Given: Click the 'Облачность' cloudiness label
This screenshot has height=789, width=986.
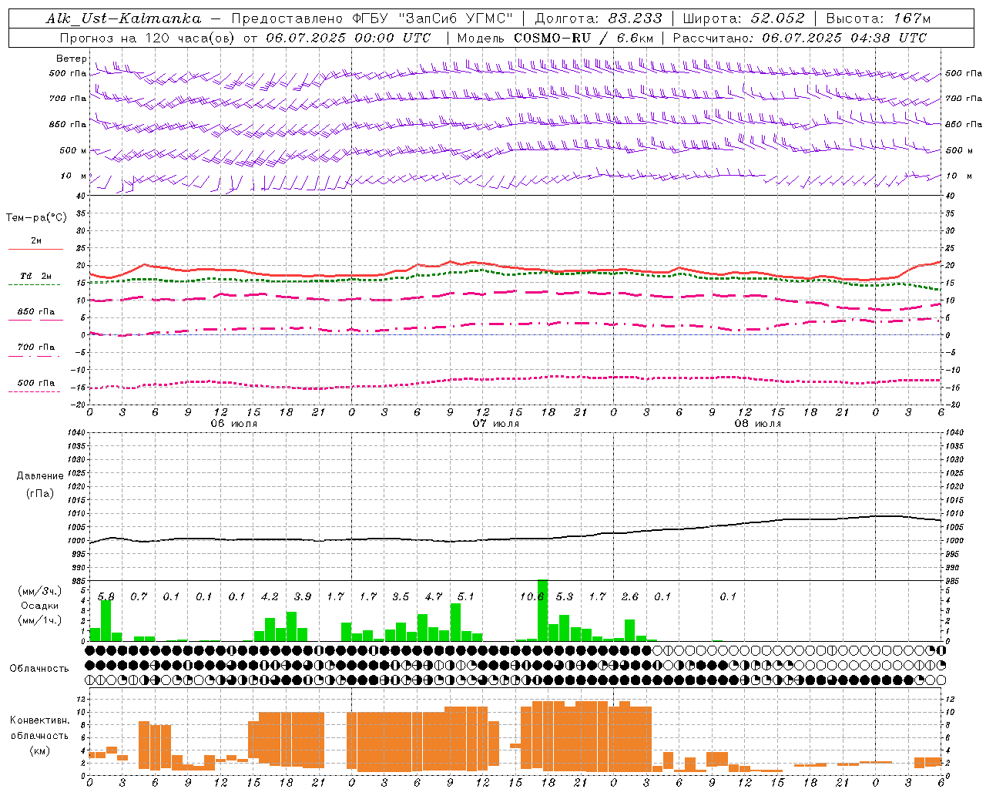Looking at the screenshot, I should click(39, 669).
